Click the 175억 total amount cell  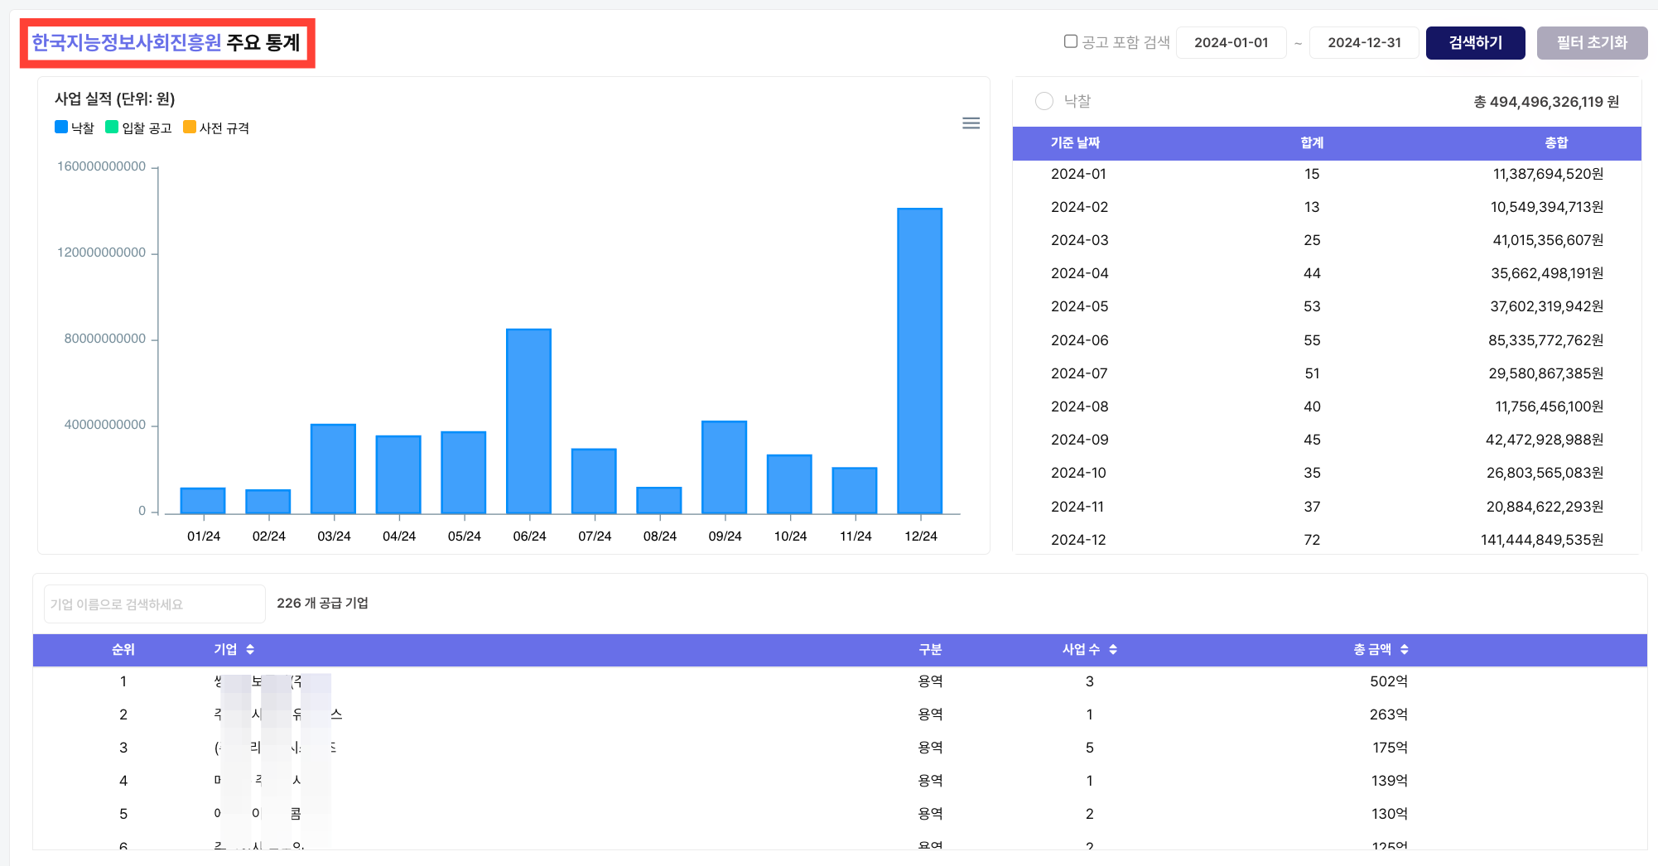[1390, 748]
